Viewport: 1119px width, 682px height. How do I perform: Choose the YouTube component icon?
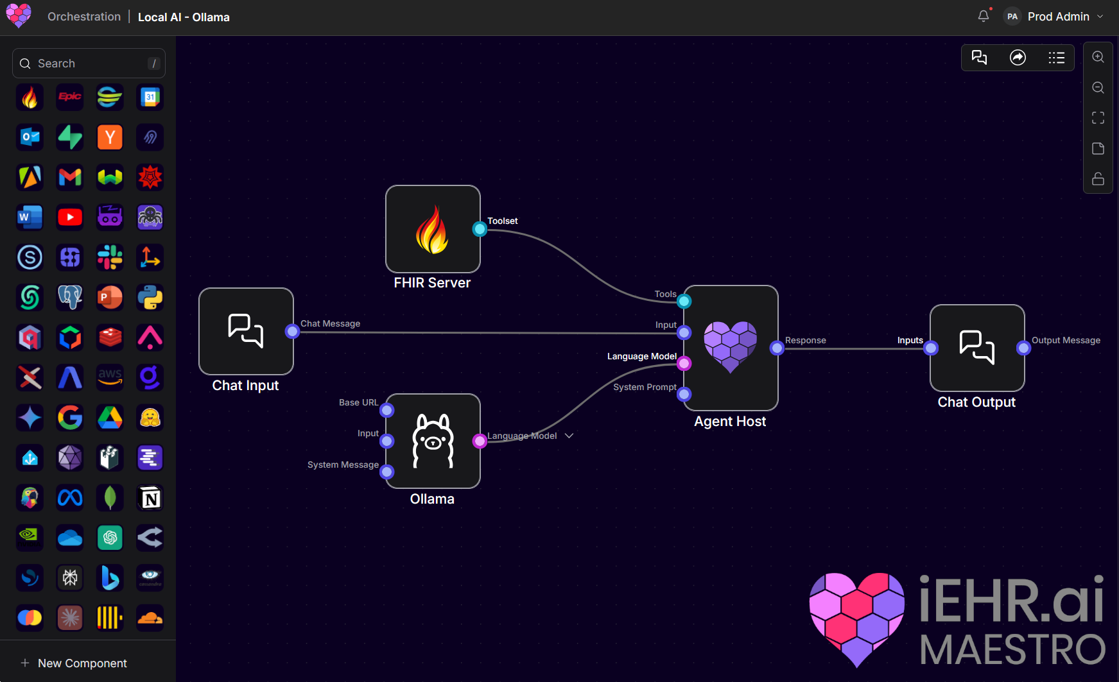70,217
